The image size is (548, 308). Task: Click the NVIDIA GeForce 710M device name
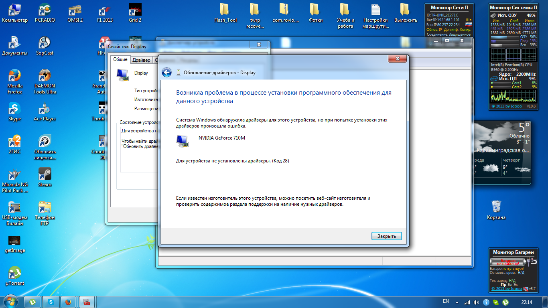pos(221,138)
